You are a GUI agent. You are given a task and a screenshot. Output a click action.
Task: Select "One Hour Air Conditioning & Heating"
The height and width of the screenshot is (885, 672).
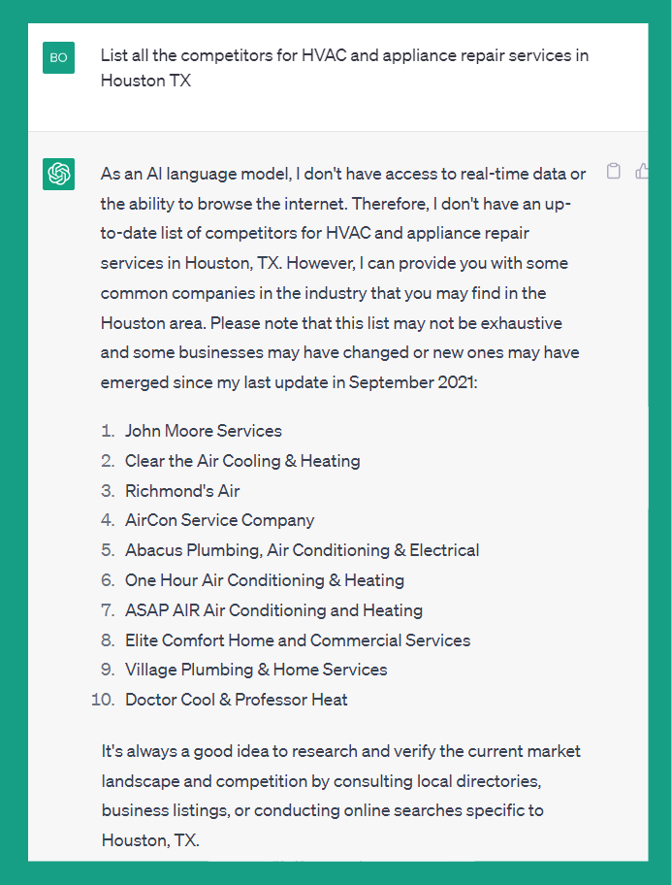point(265,580)
